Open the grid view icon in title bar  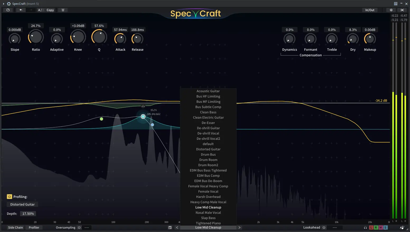[395, 4]
